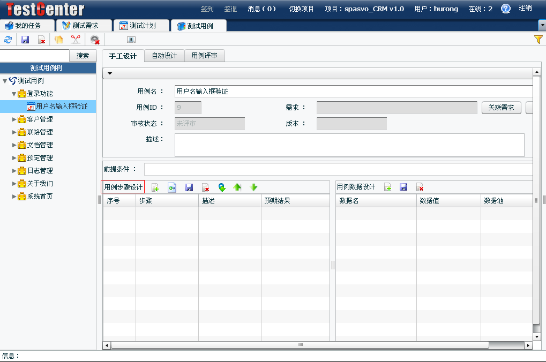This screenshot has height=362, width=546.
Task: Click the copy icon in the main toolbar
Action: point(58,40)
